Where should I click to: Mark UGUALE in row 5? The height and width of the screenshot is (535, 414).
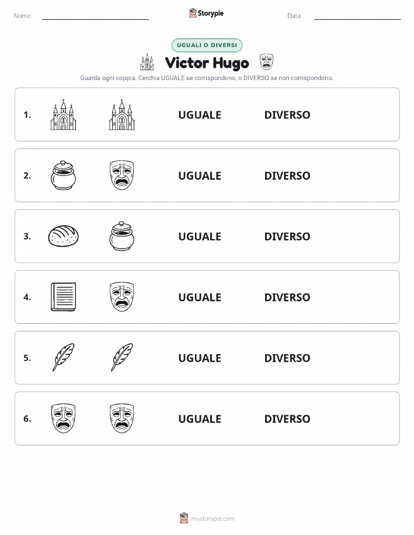pyautogui.click(x=200, y=358)
